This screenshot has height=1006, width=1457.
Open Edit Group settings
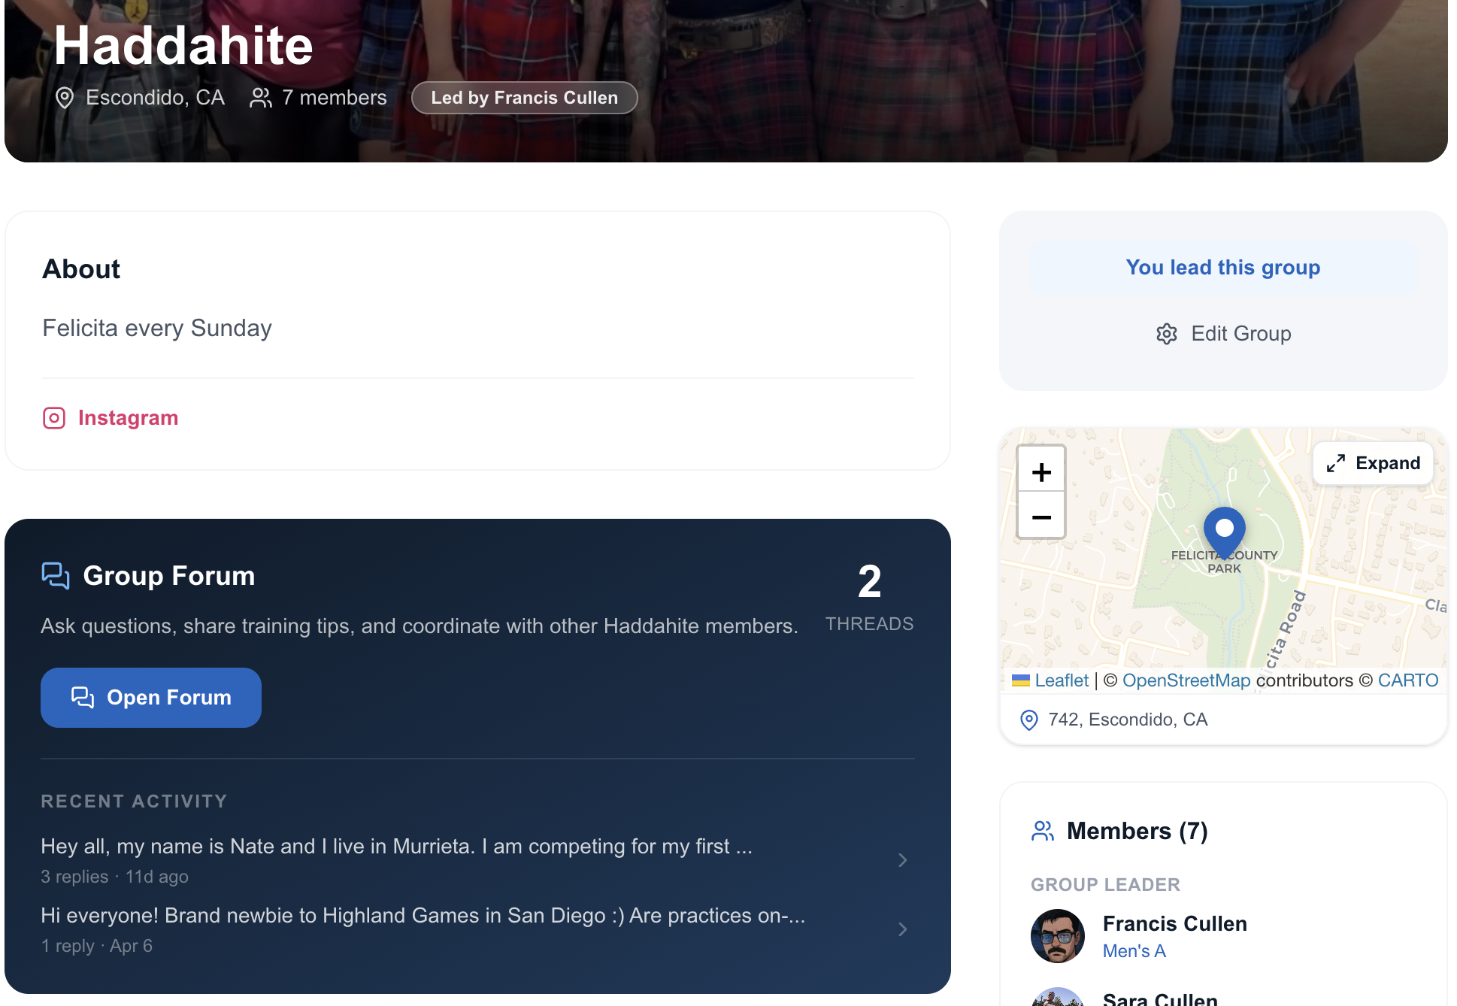tap(1223, 334)
